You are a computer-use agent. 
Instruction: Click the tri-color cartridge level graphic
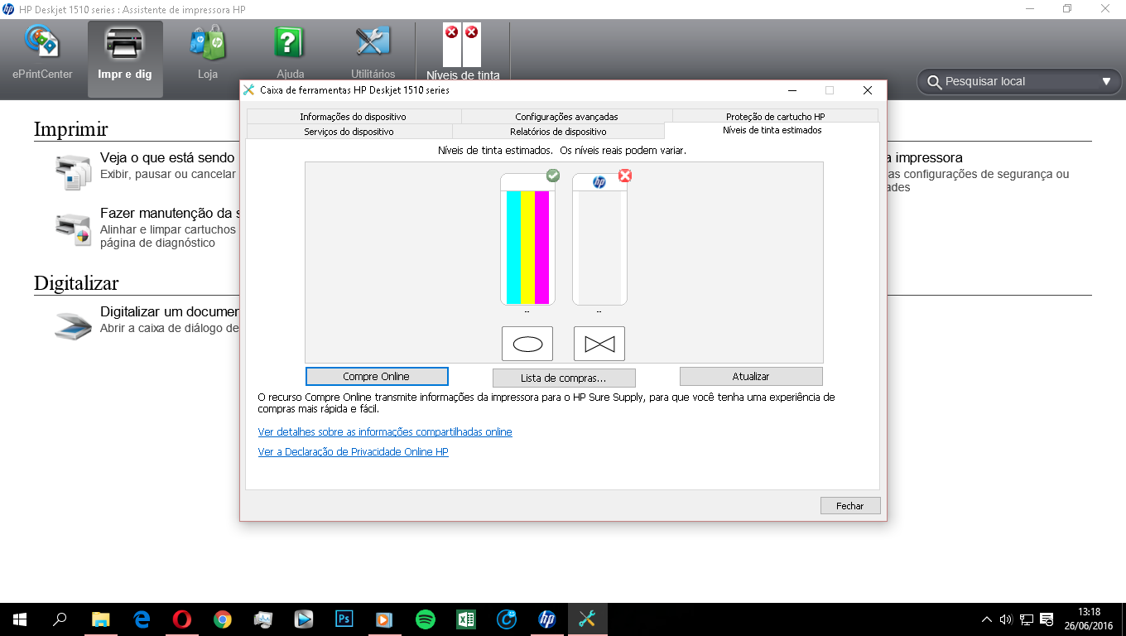[527, 239]
